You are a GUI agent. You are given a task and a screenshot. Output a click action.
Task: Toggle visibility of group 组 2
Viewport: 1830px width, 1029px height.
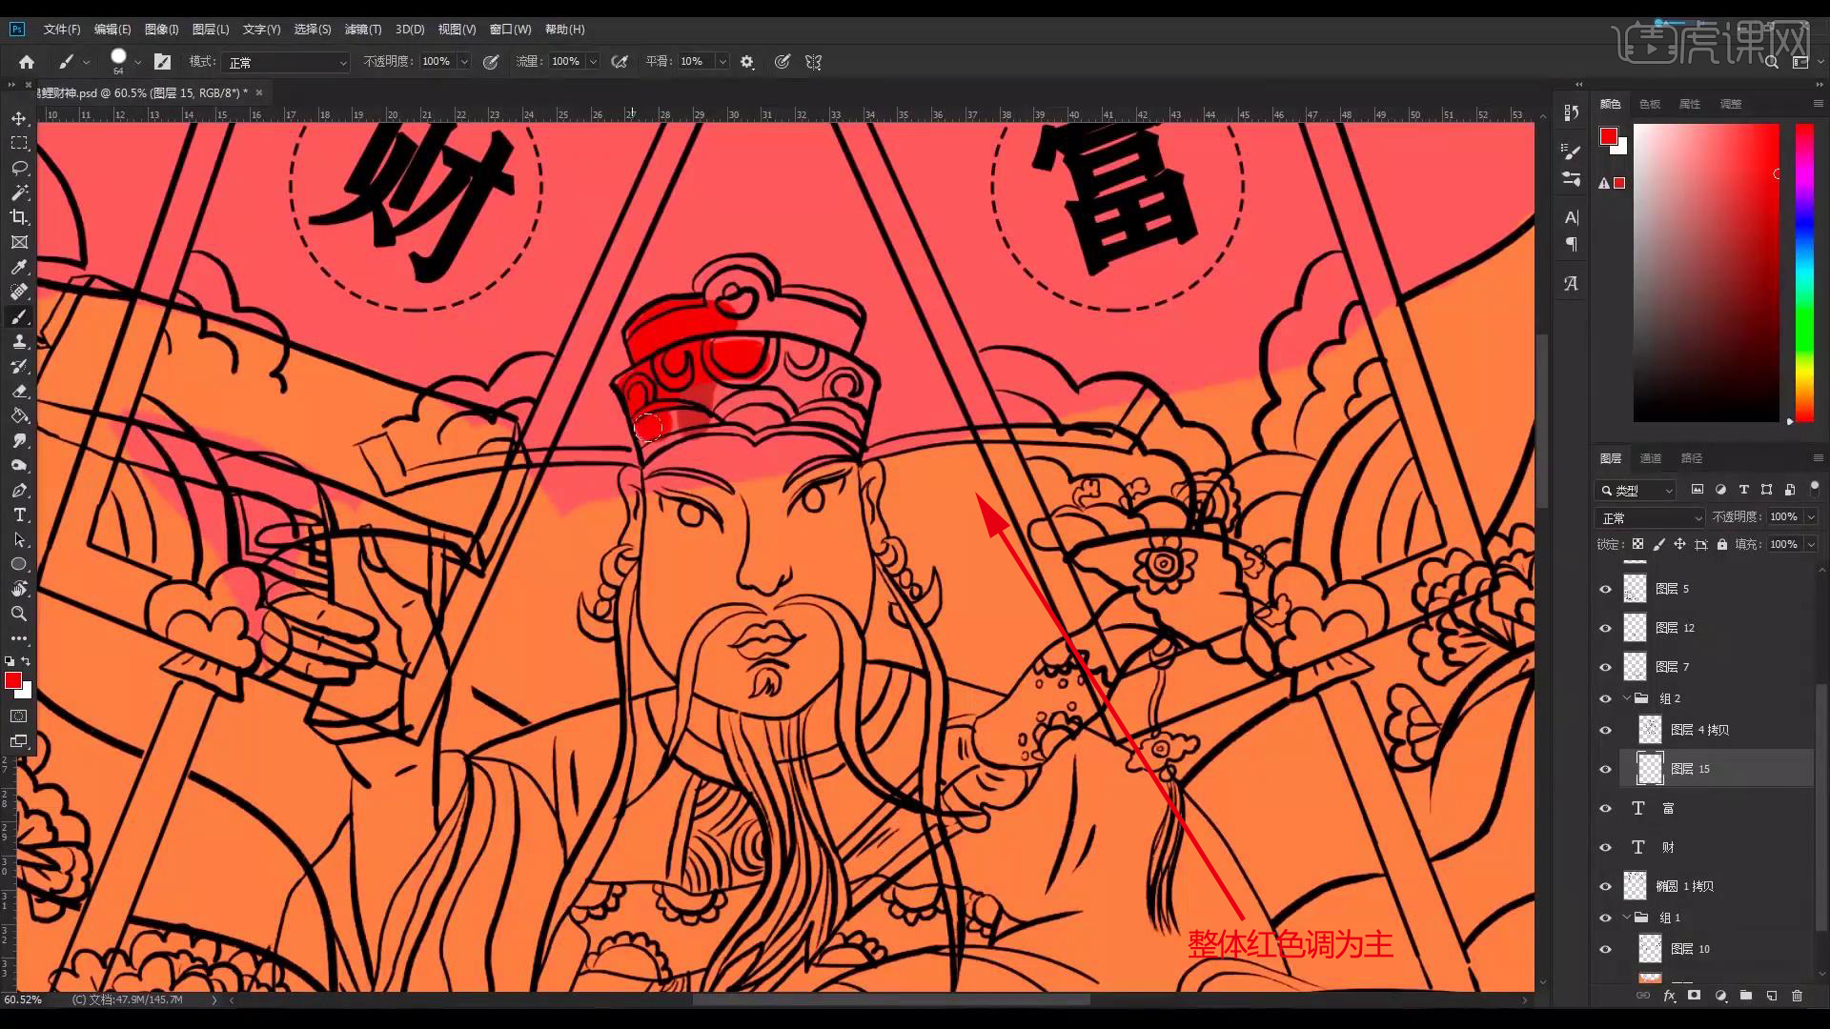(1606, 698)
